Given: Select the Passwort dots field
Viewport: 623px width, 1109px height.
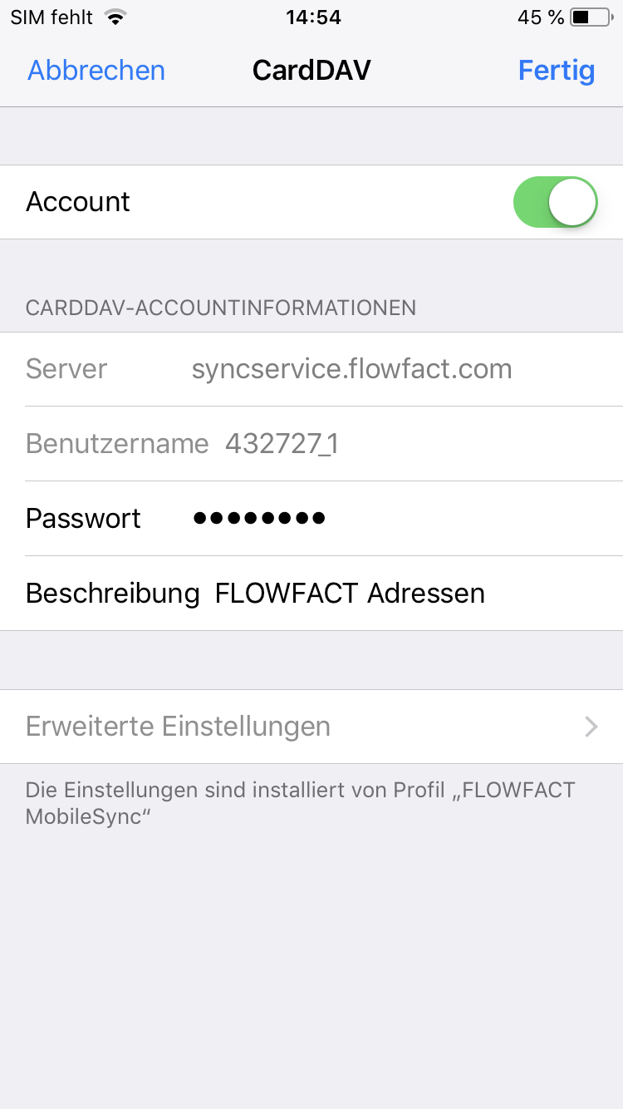Looking at the screenshot, I should coord(258,519).
